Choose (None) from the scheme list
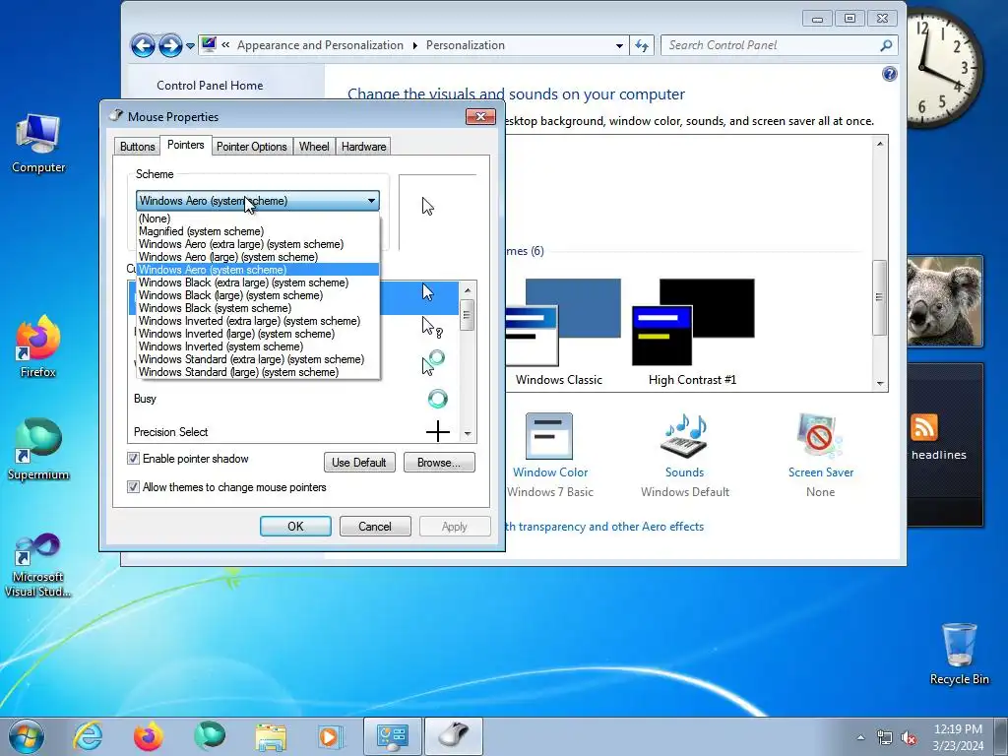The height and width of the screenshot is (756, 1008). point(258,219)
